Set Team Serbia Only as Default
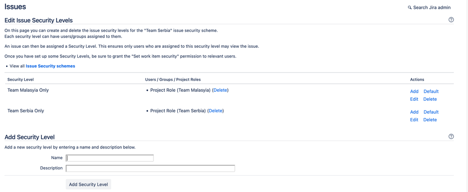This screenshot has width=468, height=192. click(x=431, y=112)
